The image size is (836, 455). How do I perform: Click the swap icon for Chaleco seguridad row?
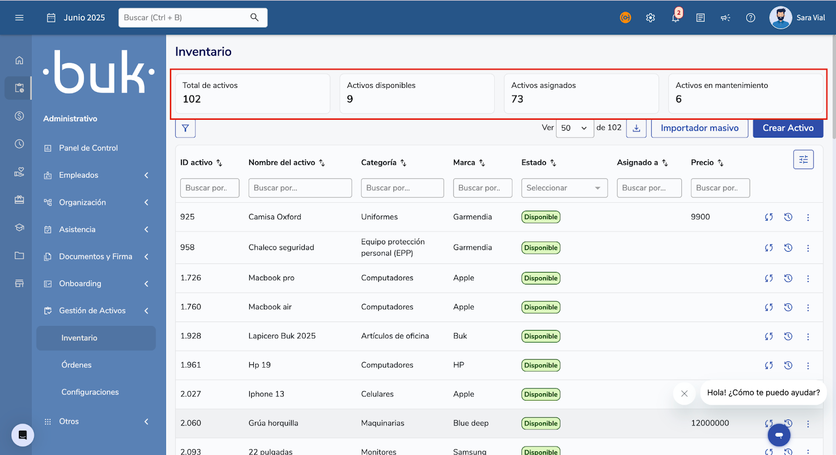pyautogui.click(x=769, y=248)
